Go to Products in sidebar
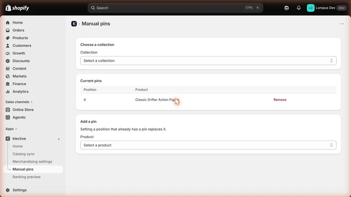 pyautogui.click(x=20, y=38)
